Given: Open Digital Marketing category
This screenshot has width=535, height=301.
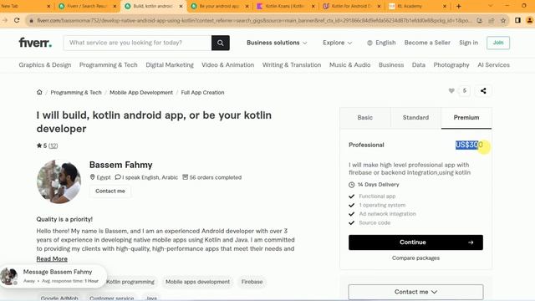Looking at the screenshot, I should (170, 65).
